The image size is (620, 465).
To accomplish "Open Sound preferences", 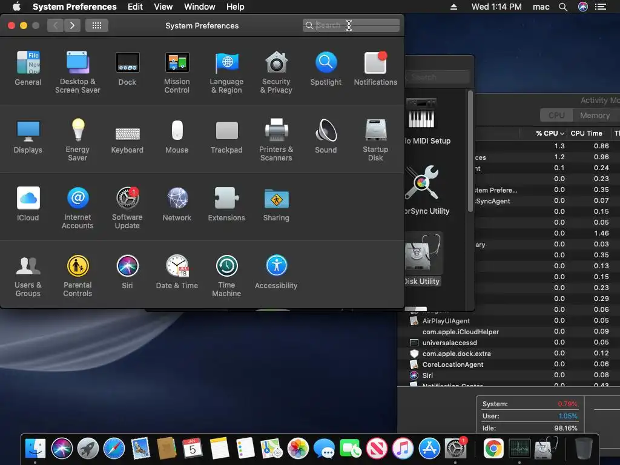I will 326,136.
